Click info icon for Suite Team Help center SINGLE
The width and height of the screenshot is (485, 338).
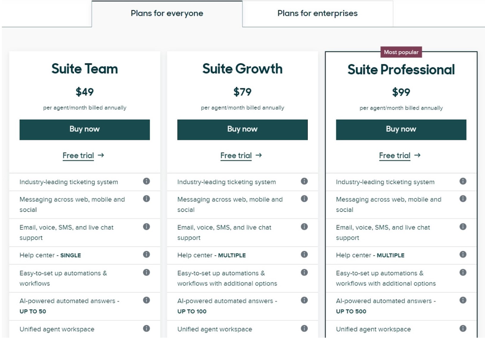146,254
